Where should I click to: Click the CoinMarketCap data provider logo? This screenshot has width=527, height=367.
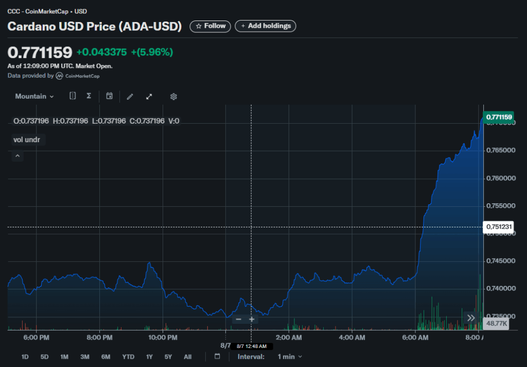(78, 76)
